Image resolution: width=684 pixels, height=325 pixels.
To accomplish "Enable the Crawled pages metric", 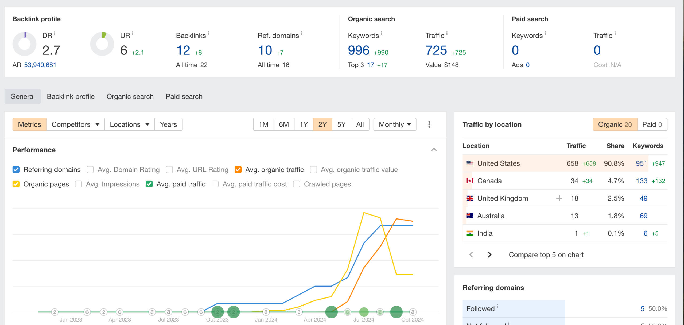I will coord(296,184).
